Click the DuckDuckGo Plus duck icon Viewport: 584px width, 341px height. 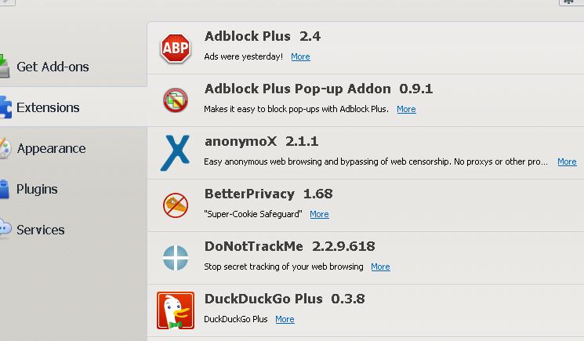point(176,310)
